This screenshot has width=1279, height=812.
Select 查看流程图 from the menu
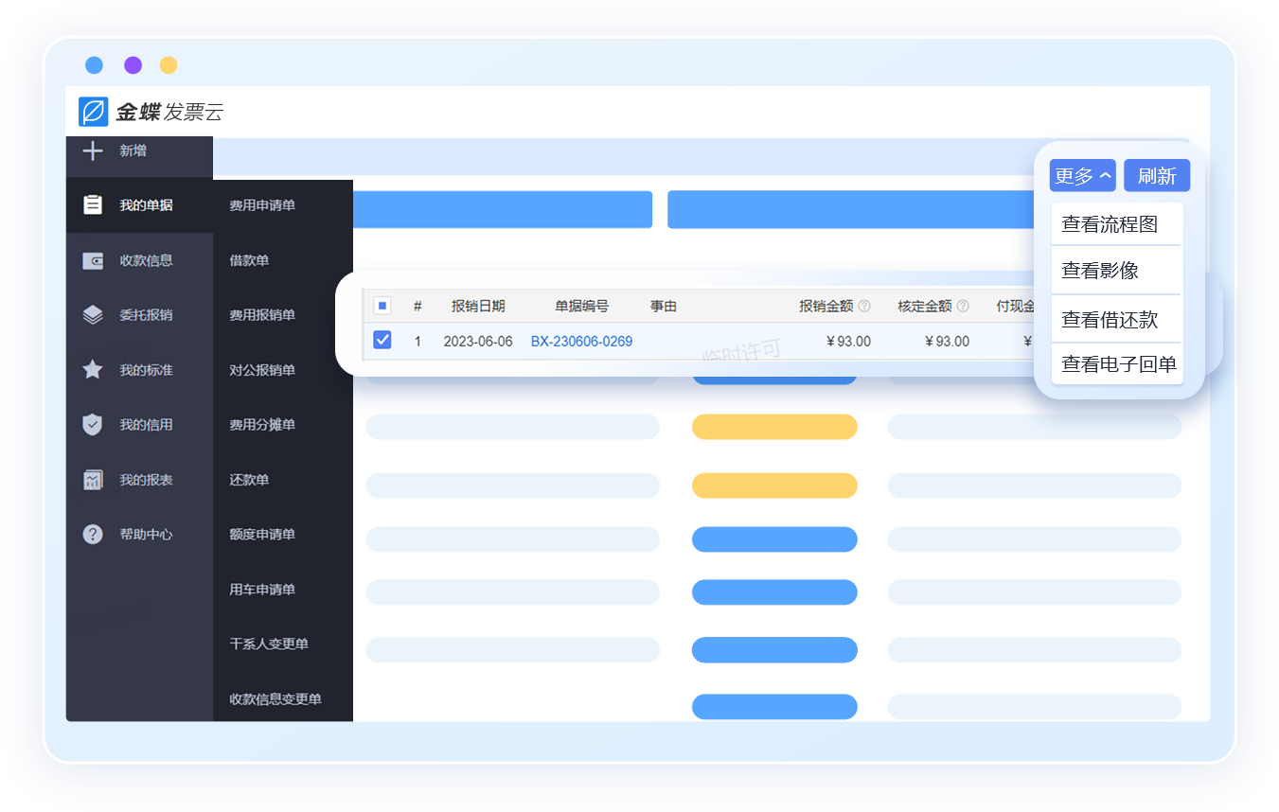[1110, 224]
